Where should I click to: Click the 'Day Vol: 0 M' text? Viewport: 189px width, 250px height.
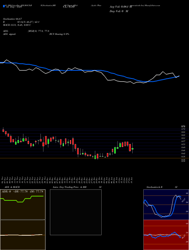(x=119, y=11)
